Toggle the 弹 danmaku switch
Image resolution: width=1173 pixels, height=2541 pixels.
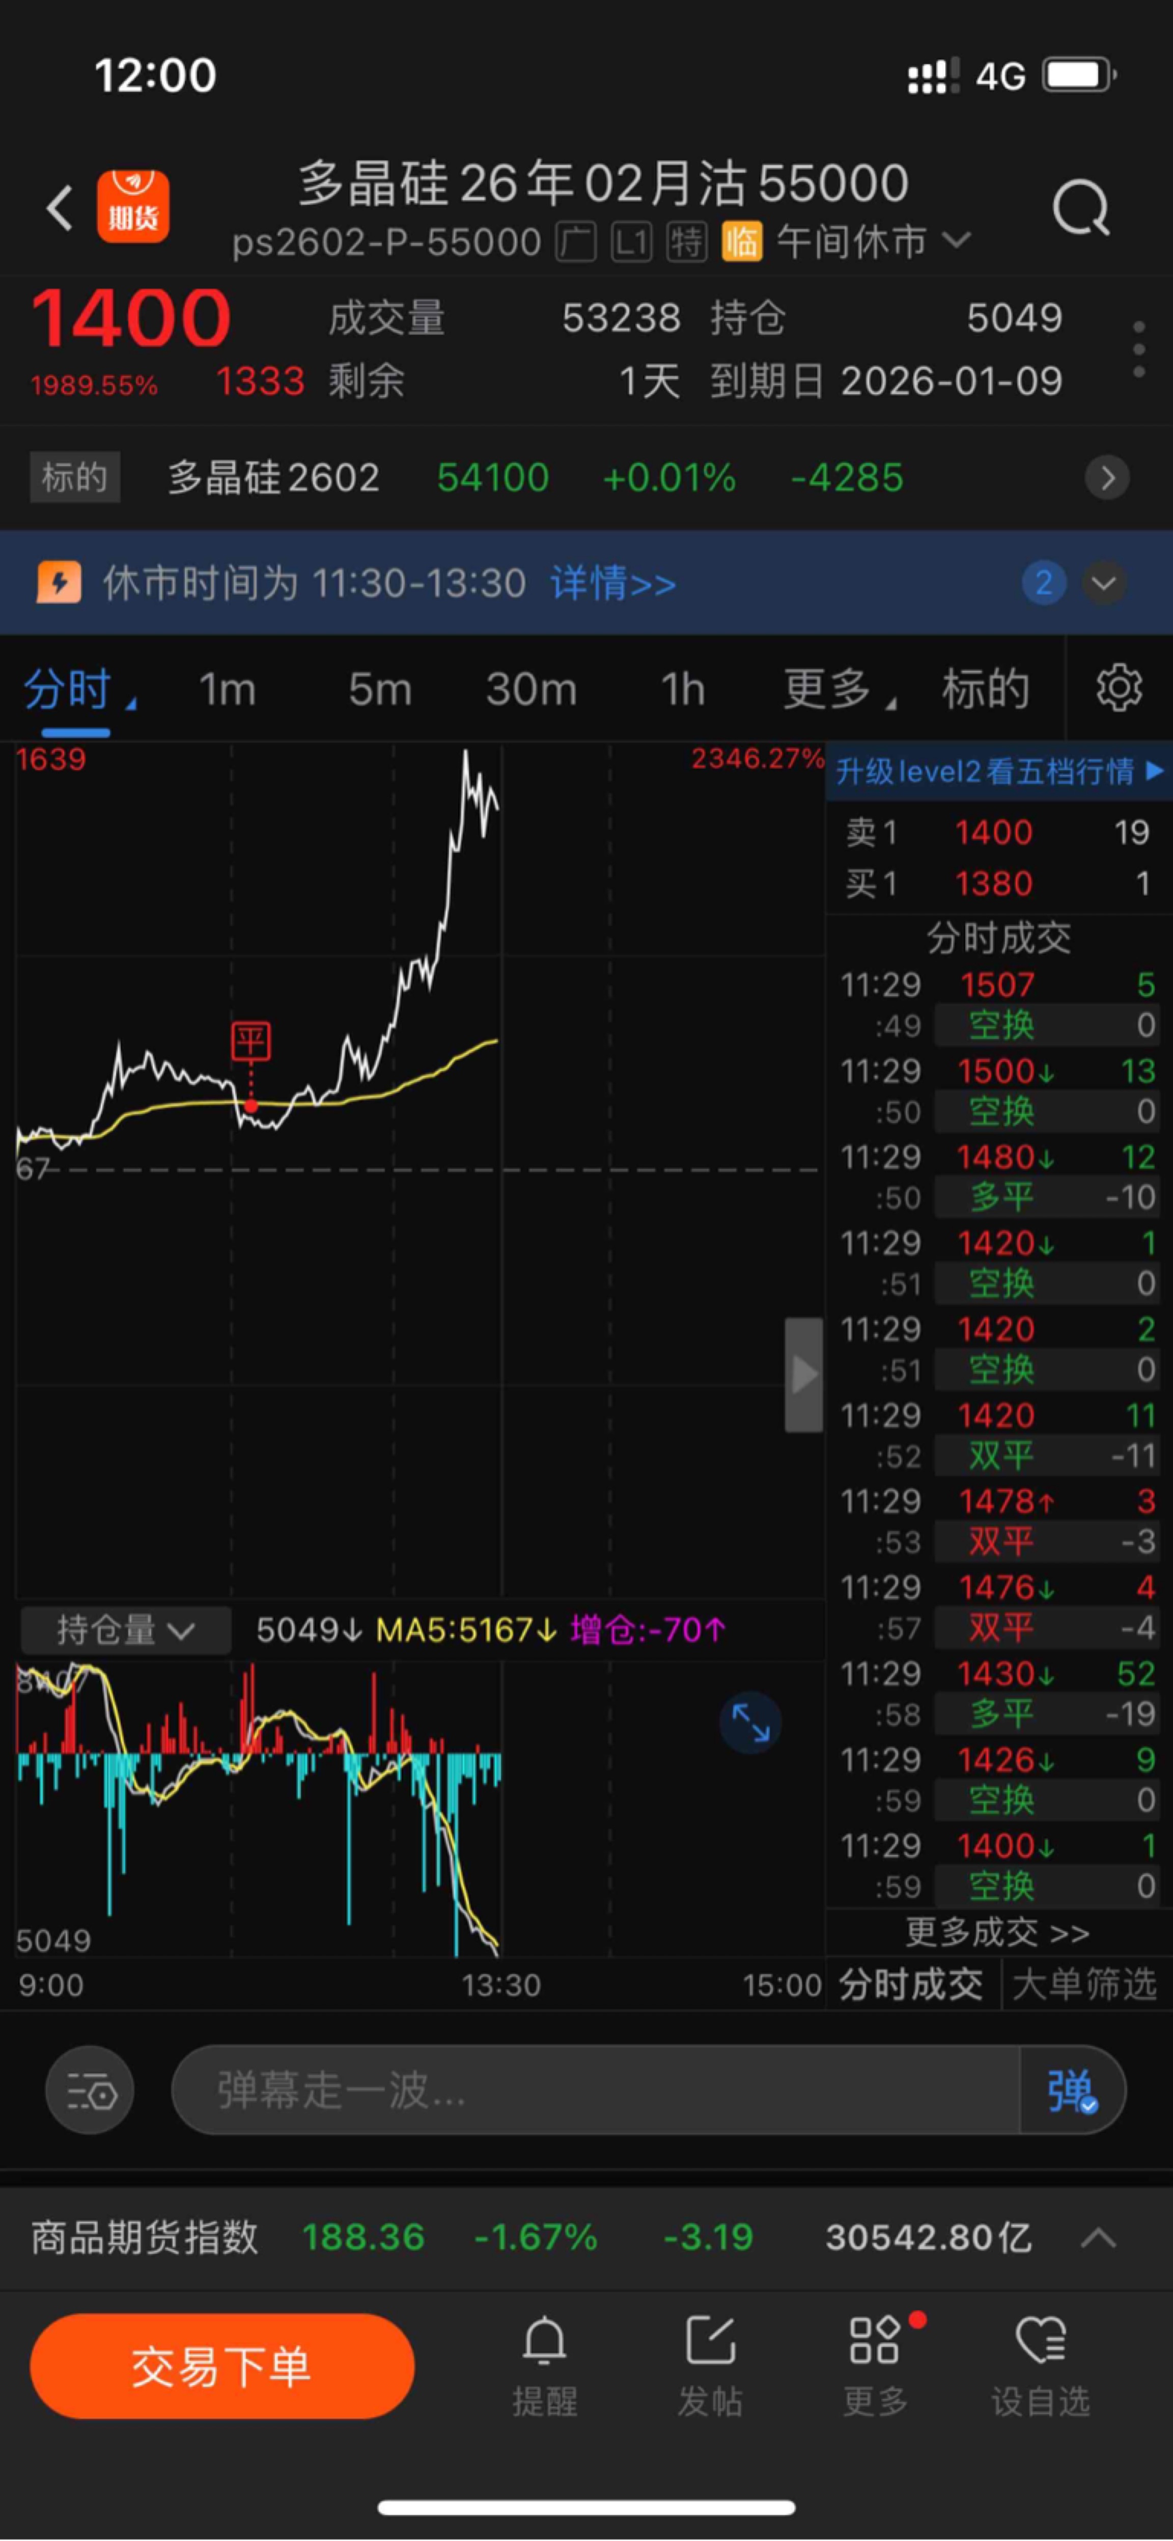click(1071, 2090)
